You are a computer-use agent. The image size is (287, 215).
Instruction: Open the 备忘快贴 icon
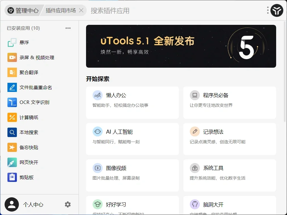pyautogui.click(x=12, y=147)
